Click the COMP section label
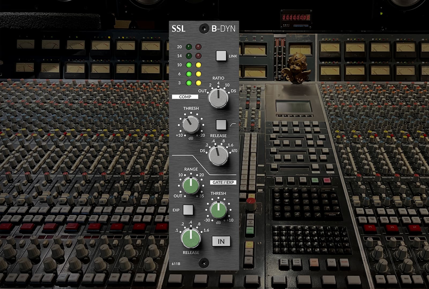The image size is (429, 289). [185, 97]
